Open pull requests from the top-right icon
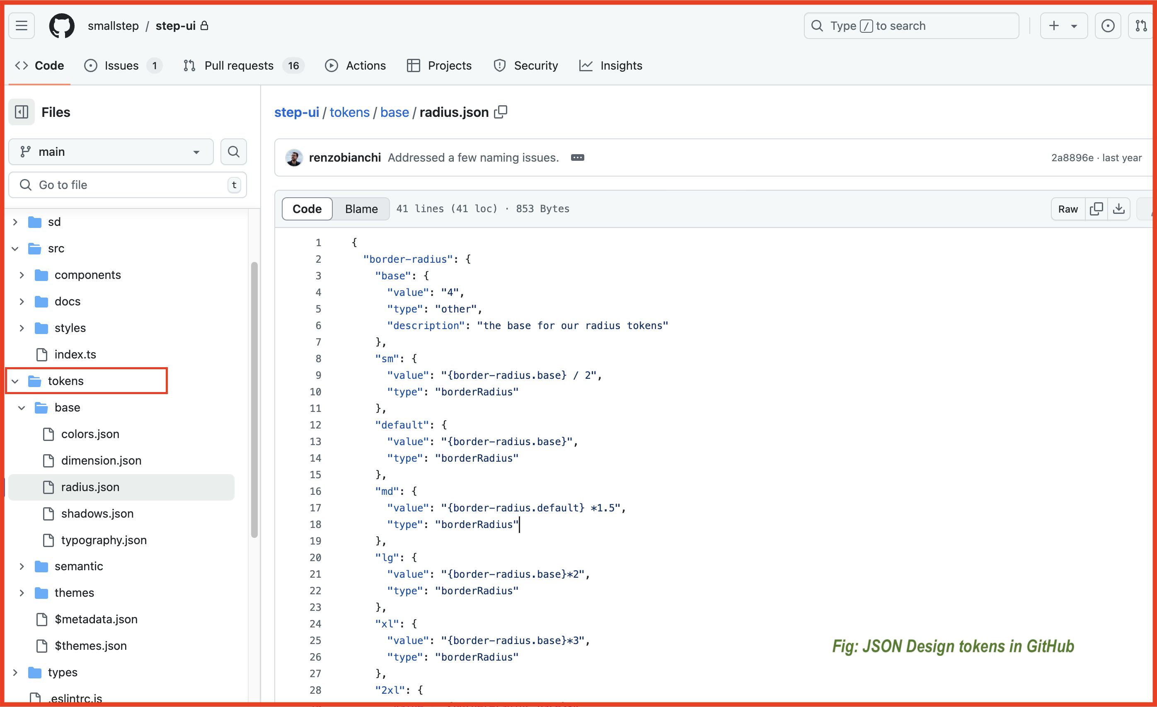Viewport: 1157px width, 707px height. [x=1141, y=26]
